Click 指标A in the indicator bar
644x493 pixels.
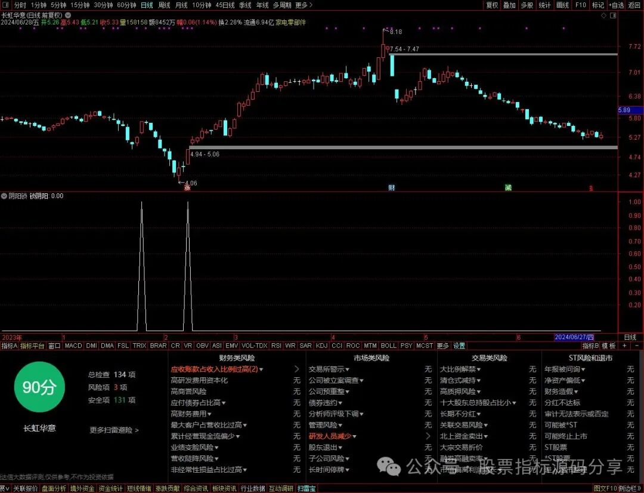pyautogui.click(x=10, y=346)
